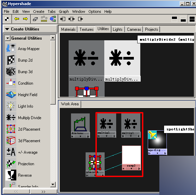This screenshot has width=196, height=195.
Task: Click the spotLight node output arrow
Action: (x=165, y=153)
